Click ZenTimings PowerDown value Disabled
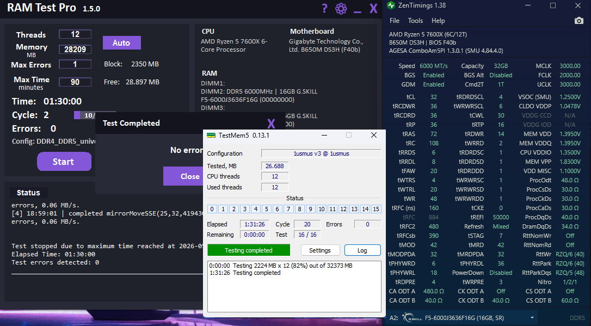Viewport: 591px width, 326px height. click(501, 273)
